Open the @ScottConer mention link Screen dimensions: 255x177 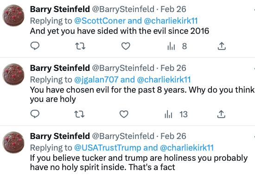tap(100, 21)
